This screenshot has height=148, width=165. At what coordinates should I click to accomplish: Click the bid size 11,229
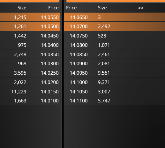pos(19,92)
